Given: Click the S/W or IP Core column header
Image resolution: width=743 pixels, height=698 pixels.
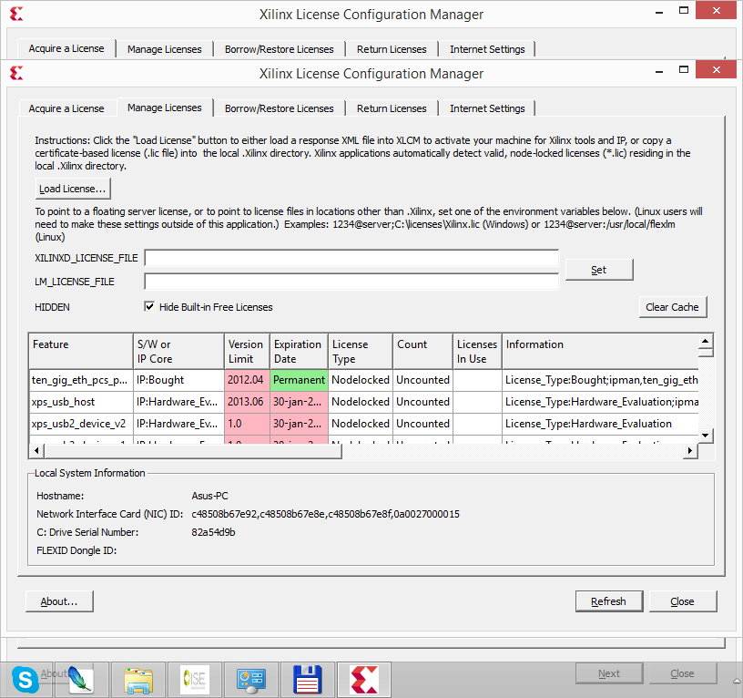Looking at the screenshot, I should 178,352.
